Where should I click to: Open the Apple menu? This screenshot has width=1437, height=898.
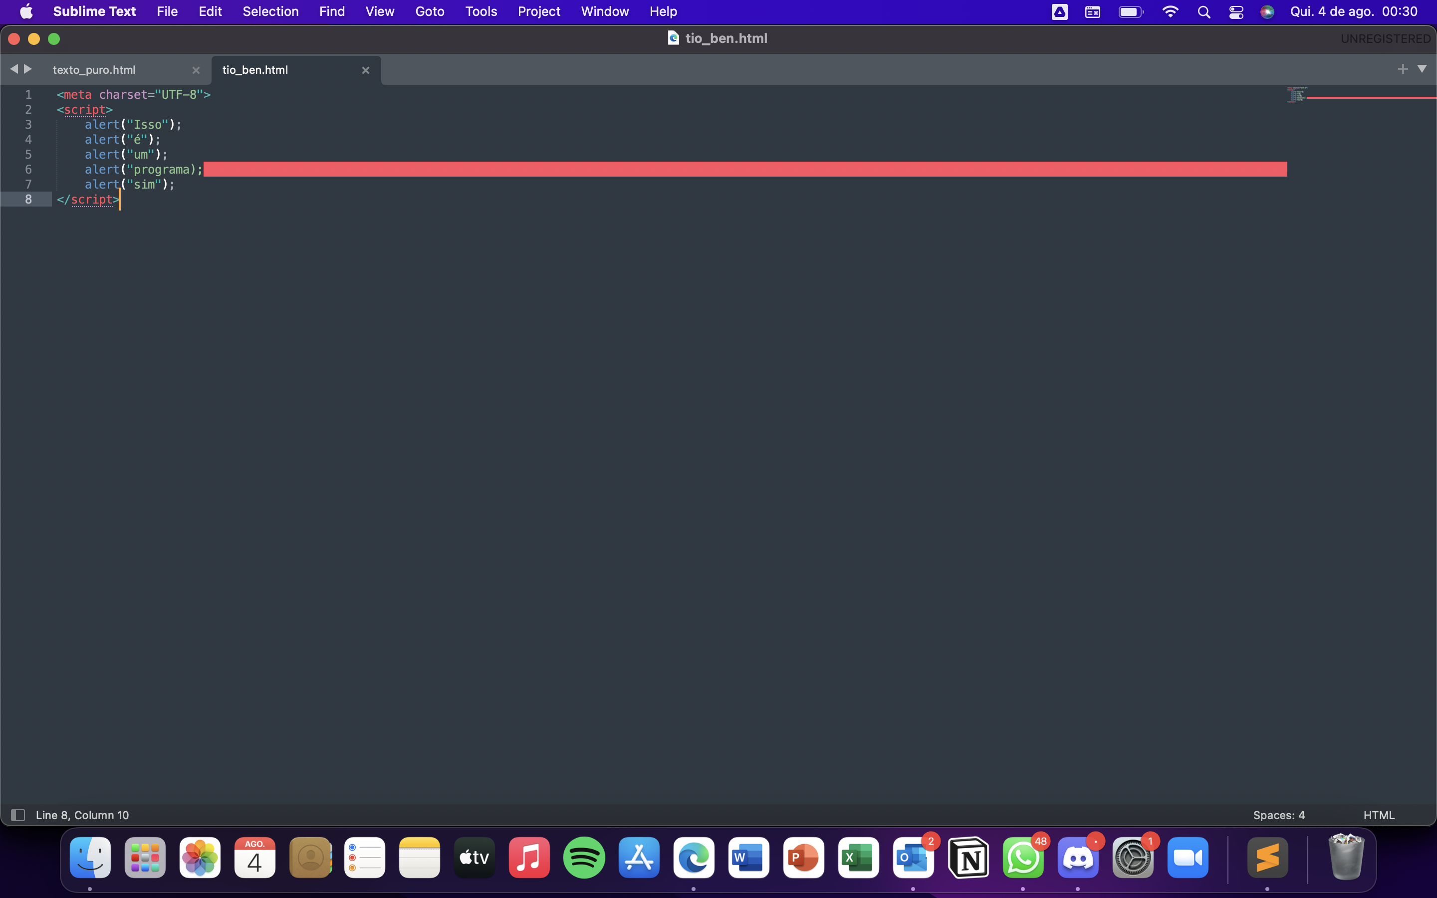[26, 11]
